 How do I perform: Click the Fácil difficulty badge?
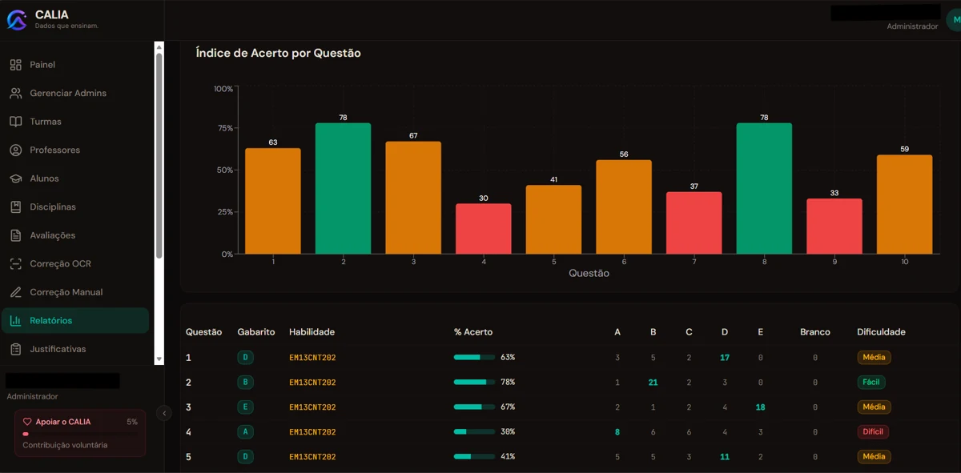point(871,383)
